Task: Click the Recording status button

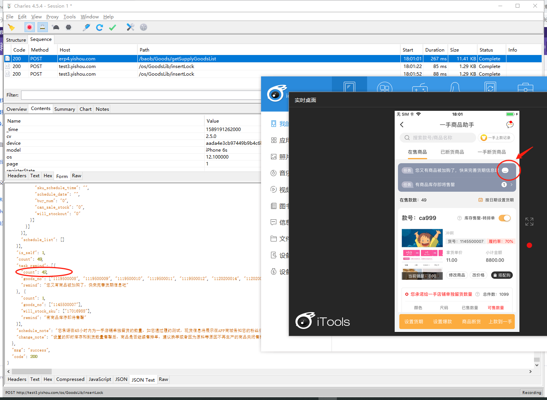Action: tap(532, 392)
